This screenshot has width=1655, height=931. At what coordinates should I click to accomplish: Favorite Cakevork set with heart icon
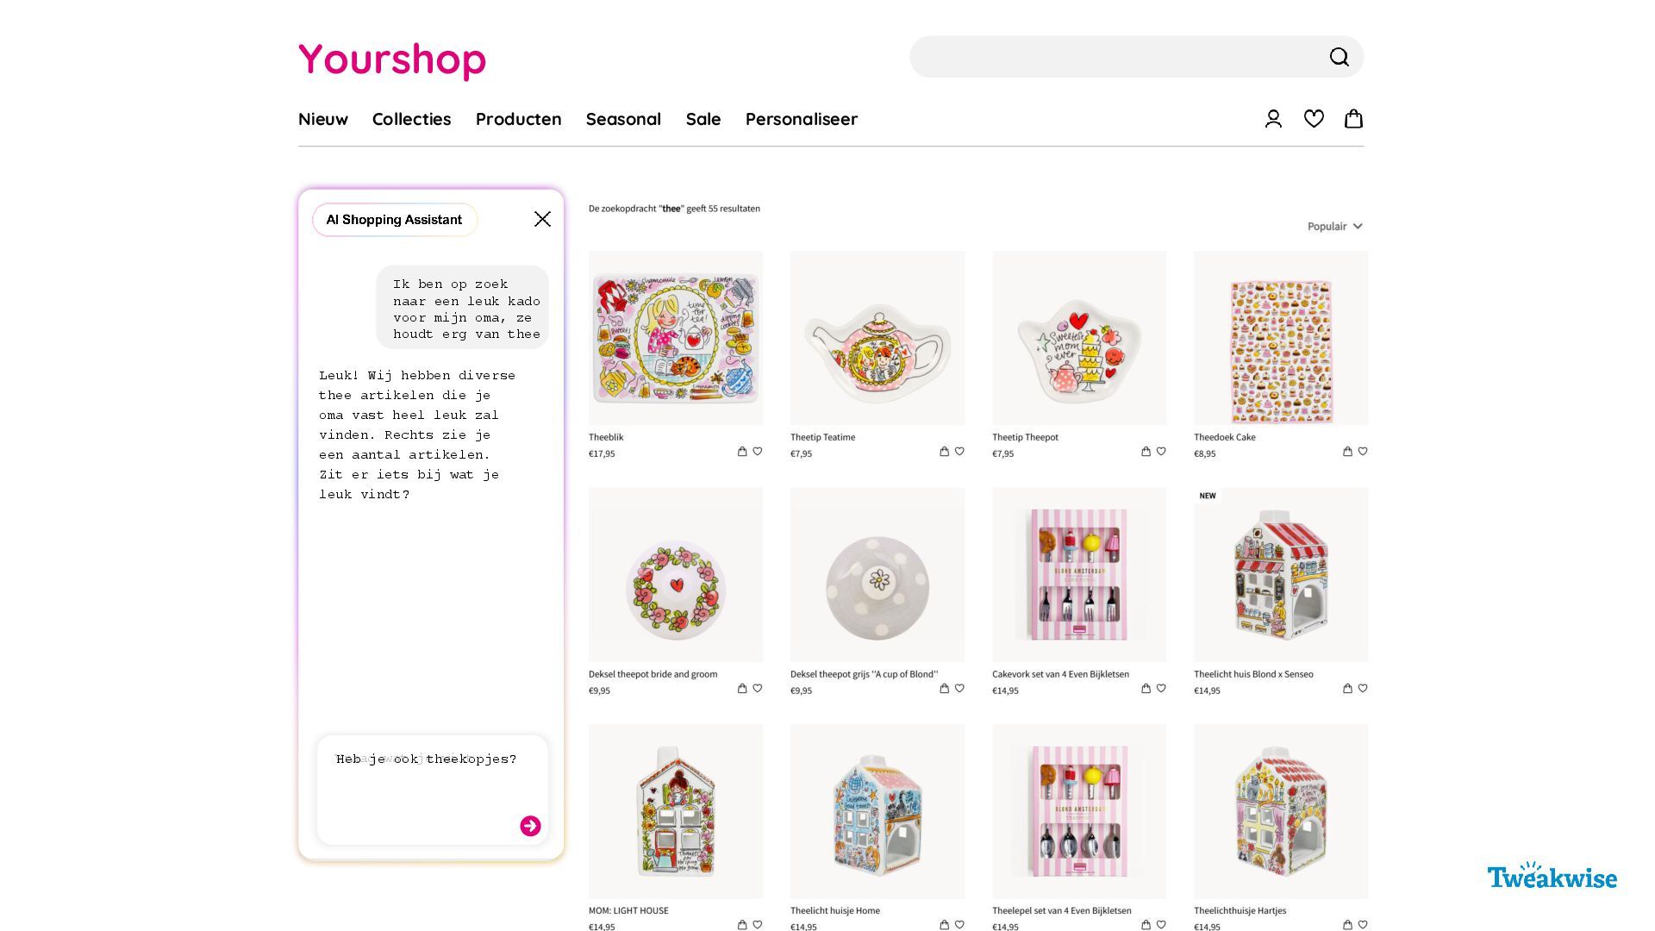(x=1161, y=689)
